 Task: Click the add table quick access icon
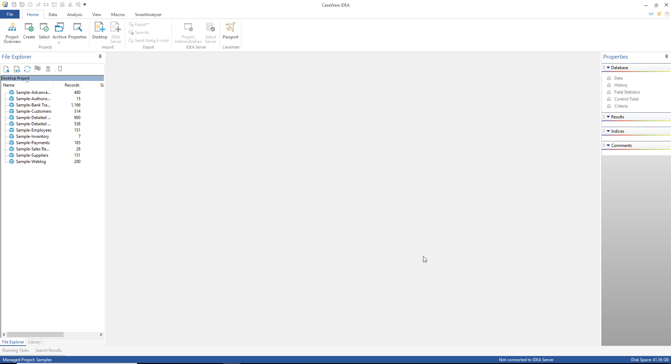(78, 5)
